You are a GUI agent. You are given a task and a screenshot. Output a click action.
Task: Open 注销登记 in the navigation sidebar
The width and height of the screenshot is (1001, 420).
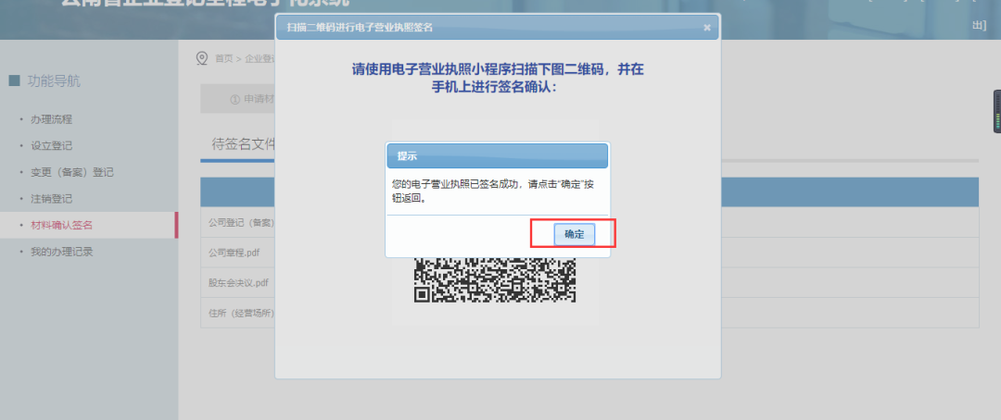[x=51, y=198]
